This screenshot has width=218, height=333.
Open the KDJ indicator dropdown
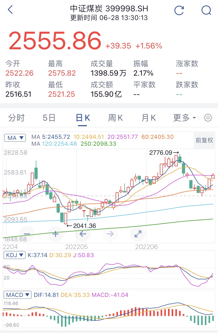(x=14, y=256)
